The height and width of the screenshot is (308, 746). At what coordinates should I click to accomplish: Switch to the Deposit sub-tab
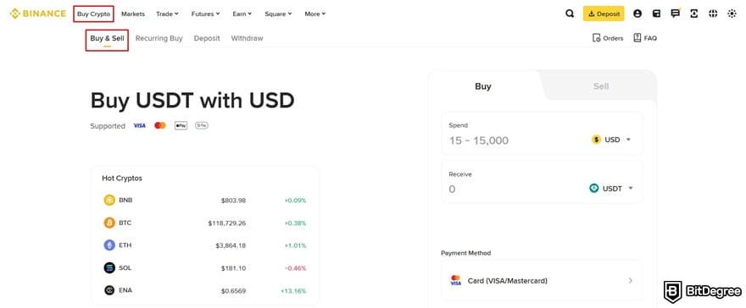click(207, 38)
